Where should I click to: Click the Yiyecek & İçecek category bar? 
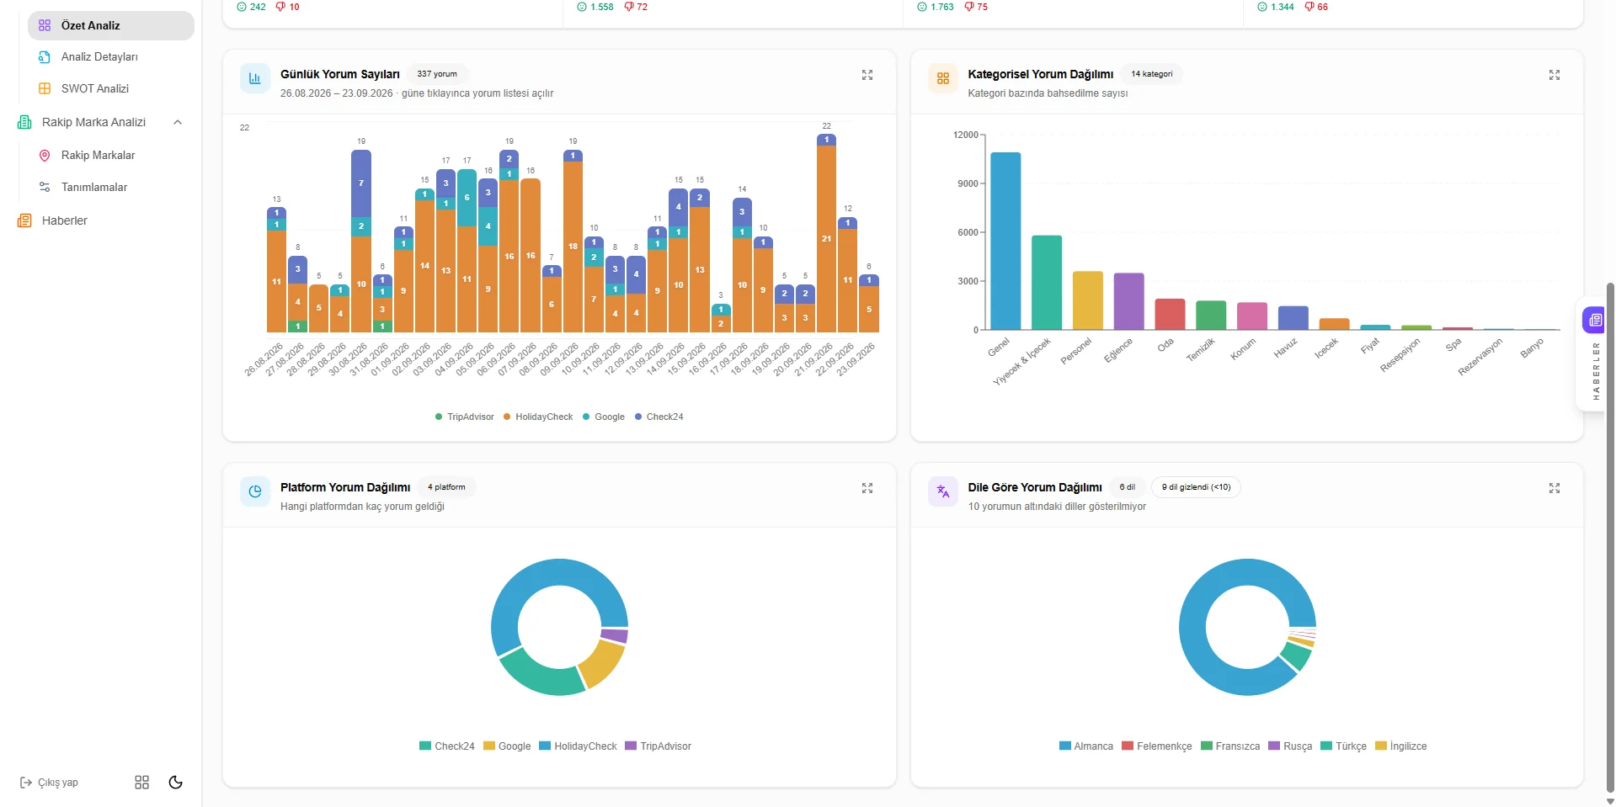coord(1047,283)
